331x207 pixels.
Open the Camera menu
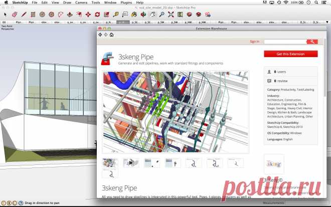point(81,3)
